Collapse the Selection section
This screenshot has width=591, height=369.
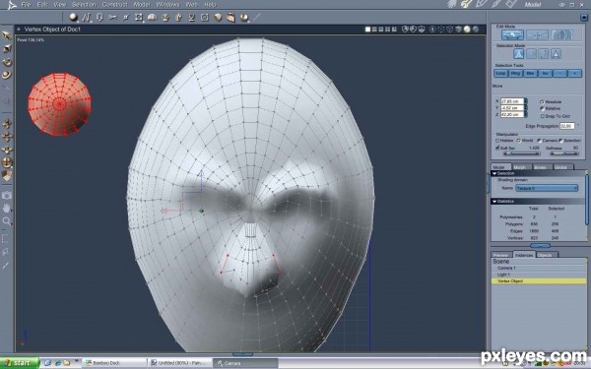(x=494, y=173)
